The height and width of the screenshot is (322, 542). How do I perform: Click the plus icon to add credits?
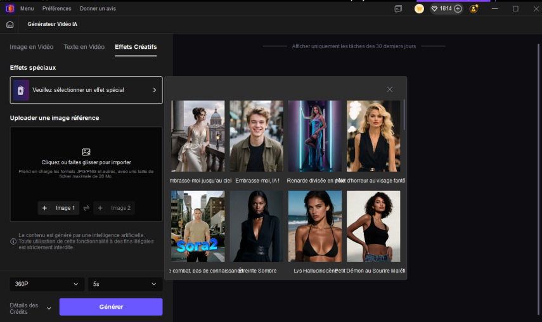(x=458, y=9)
